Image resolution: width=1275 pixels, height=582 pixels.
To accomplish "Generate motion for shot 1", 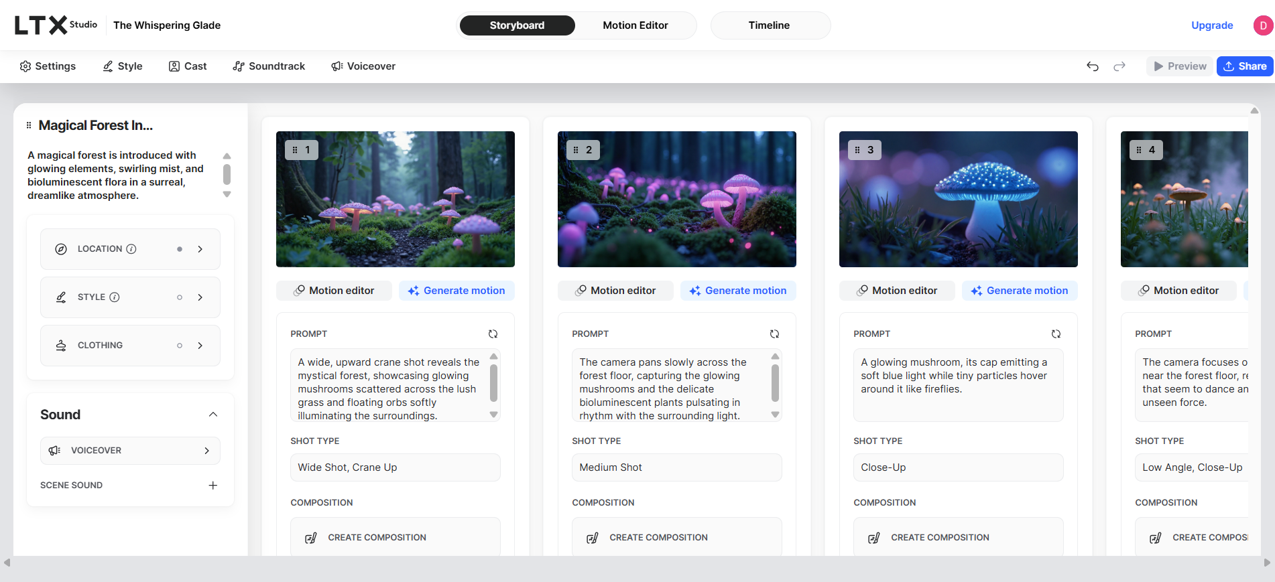I will pos(457,291).
